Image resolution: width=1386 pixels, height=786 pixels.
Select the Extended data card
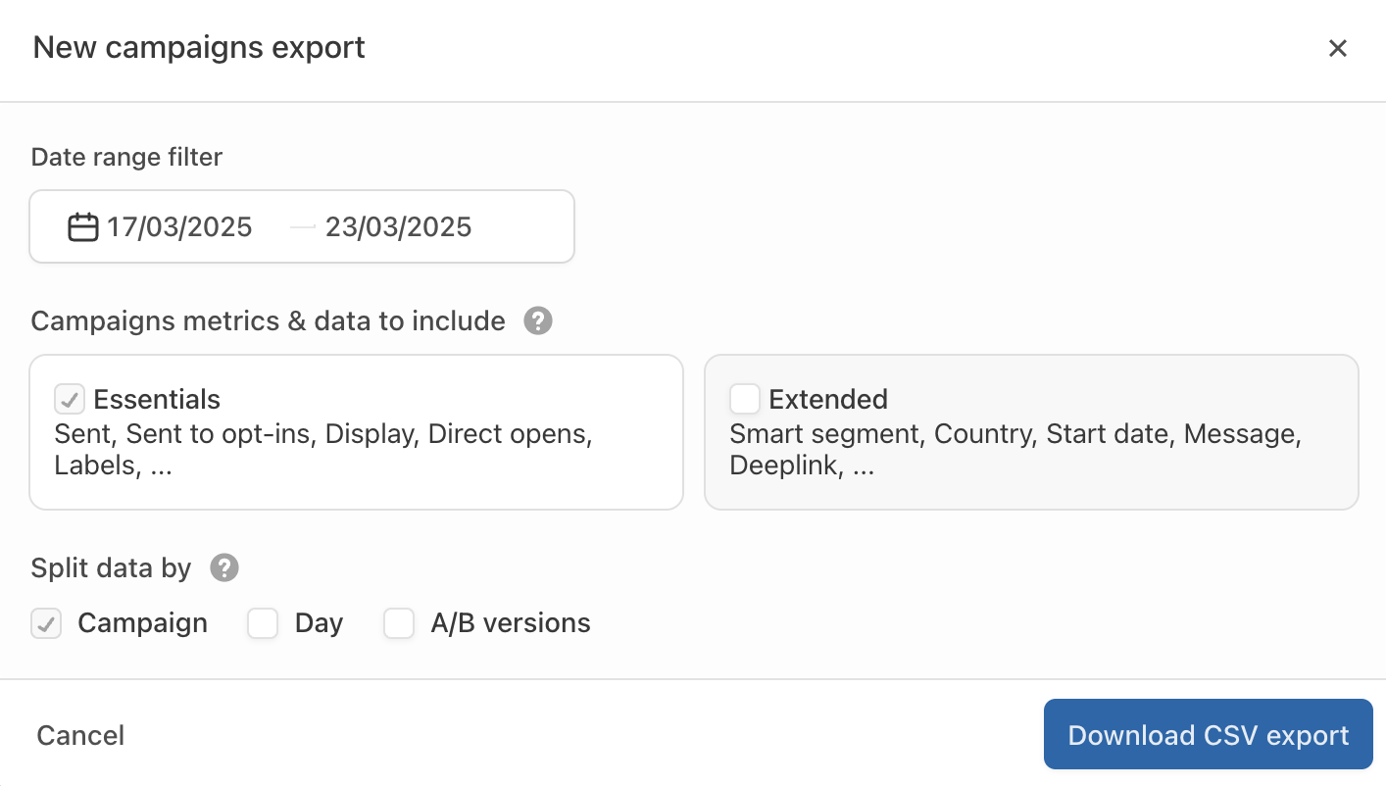(1031, 432)
